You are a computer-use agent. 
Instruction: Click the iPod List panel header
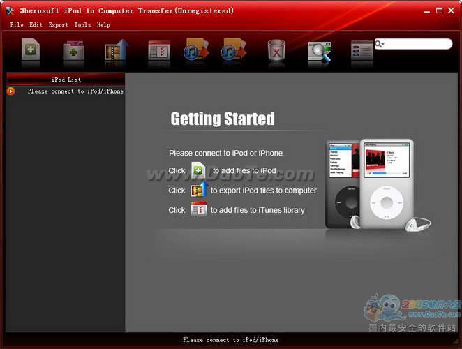pyautogui.click(x=66, y=80)
